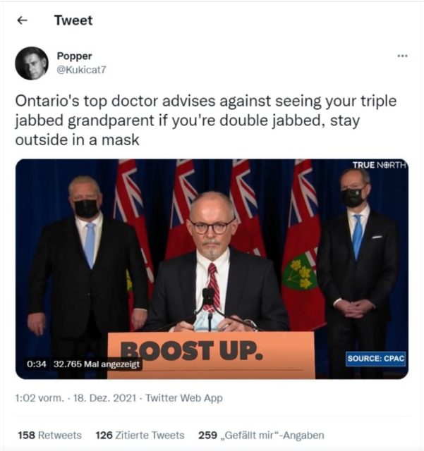Screen dimensions: 424x451
Task: Open Popper's profile picture
Action: tap(32, 63)
